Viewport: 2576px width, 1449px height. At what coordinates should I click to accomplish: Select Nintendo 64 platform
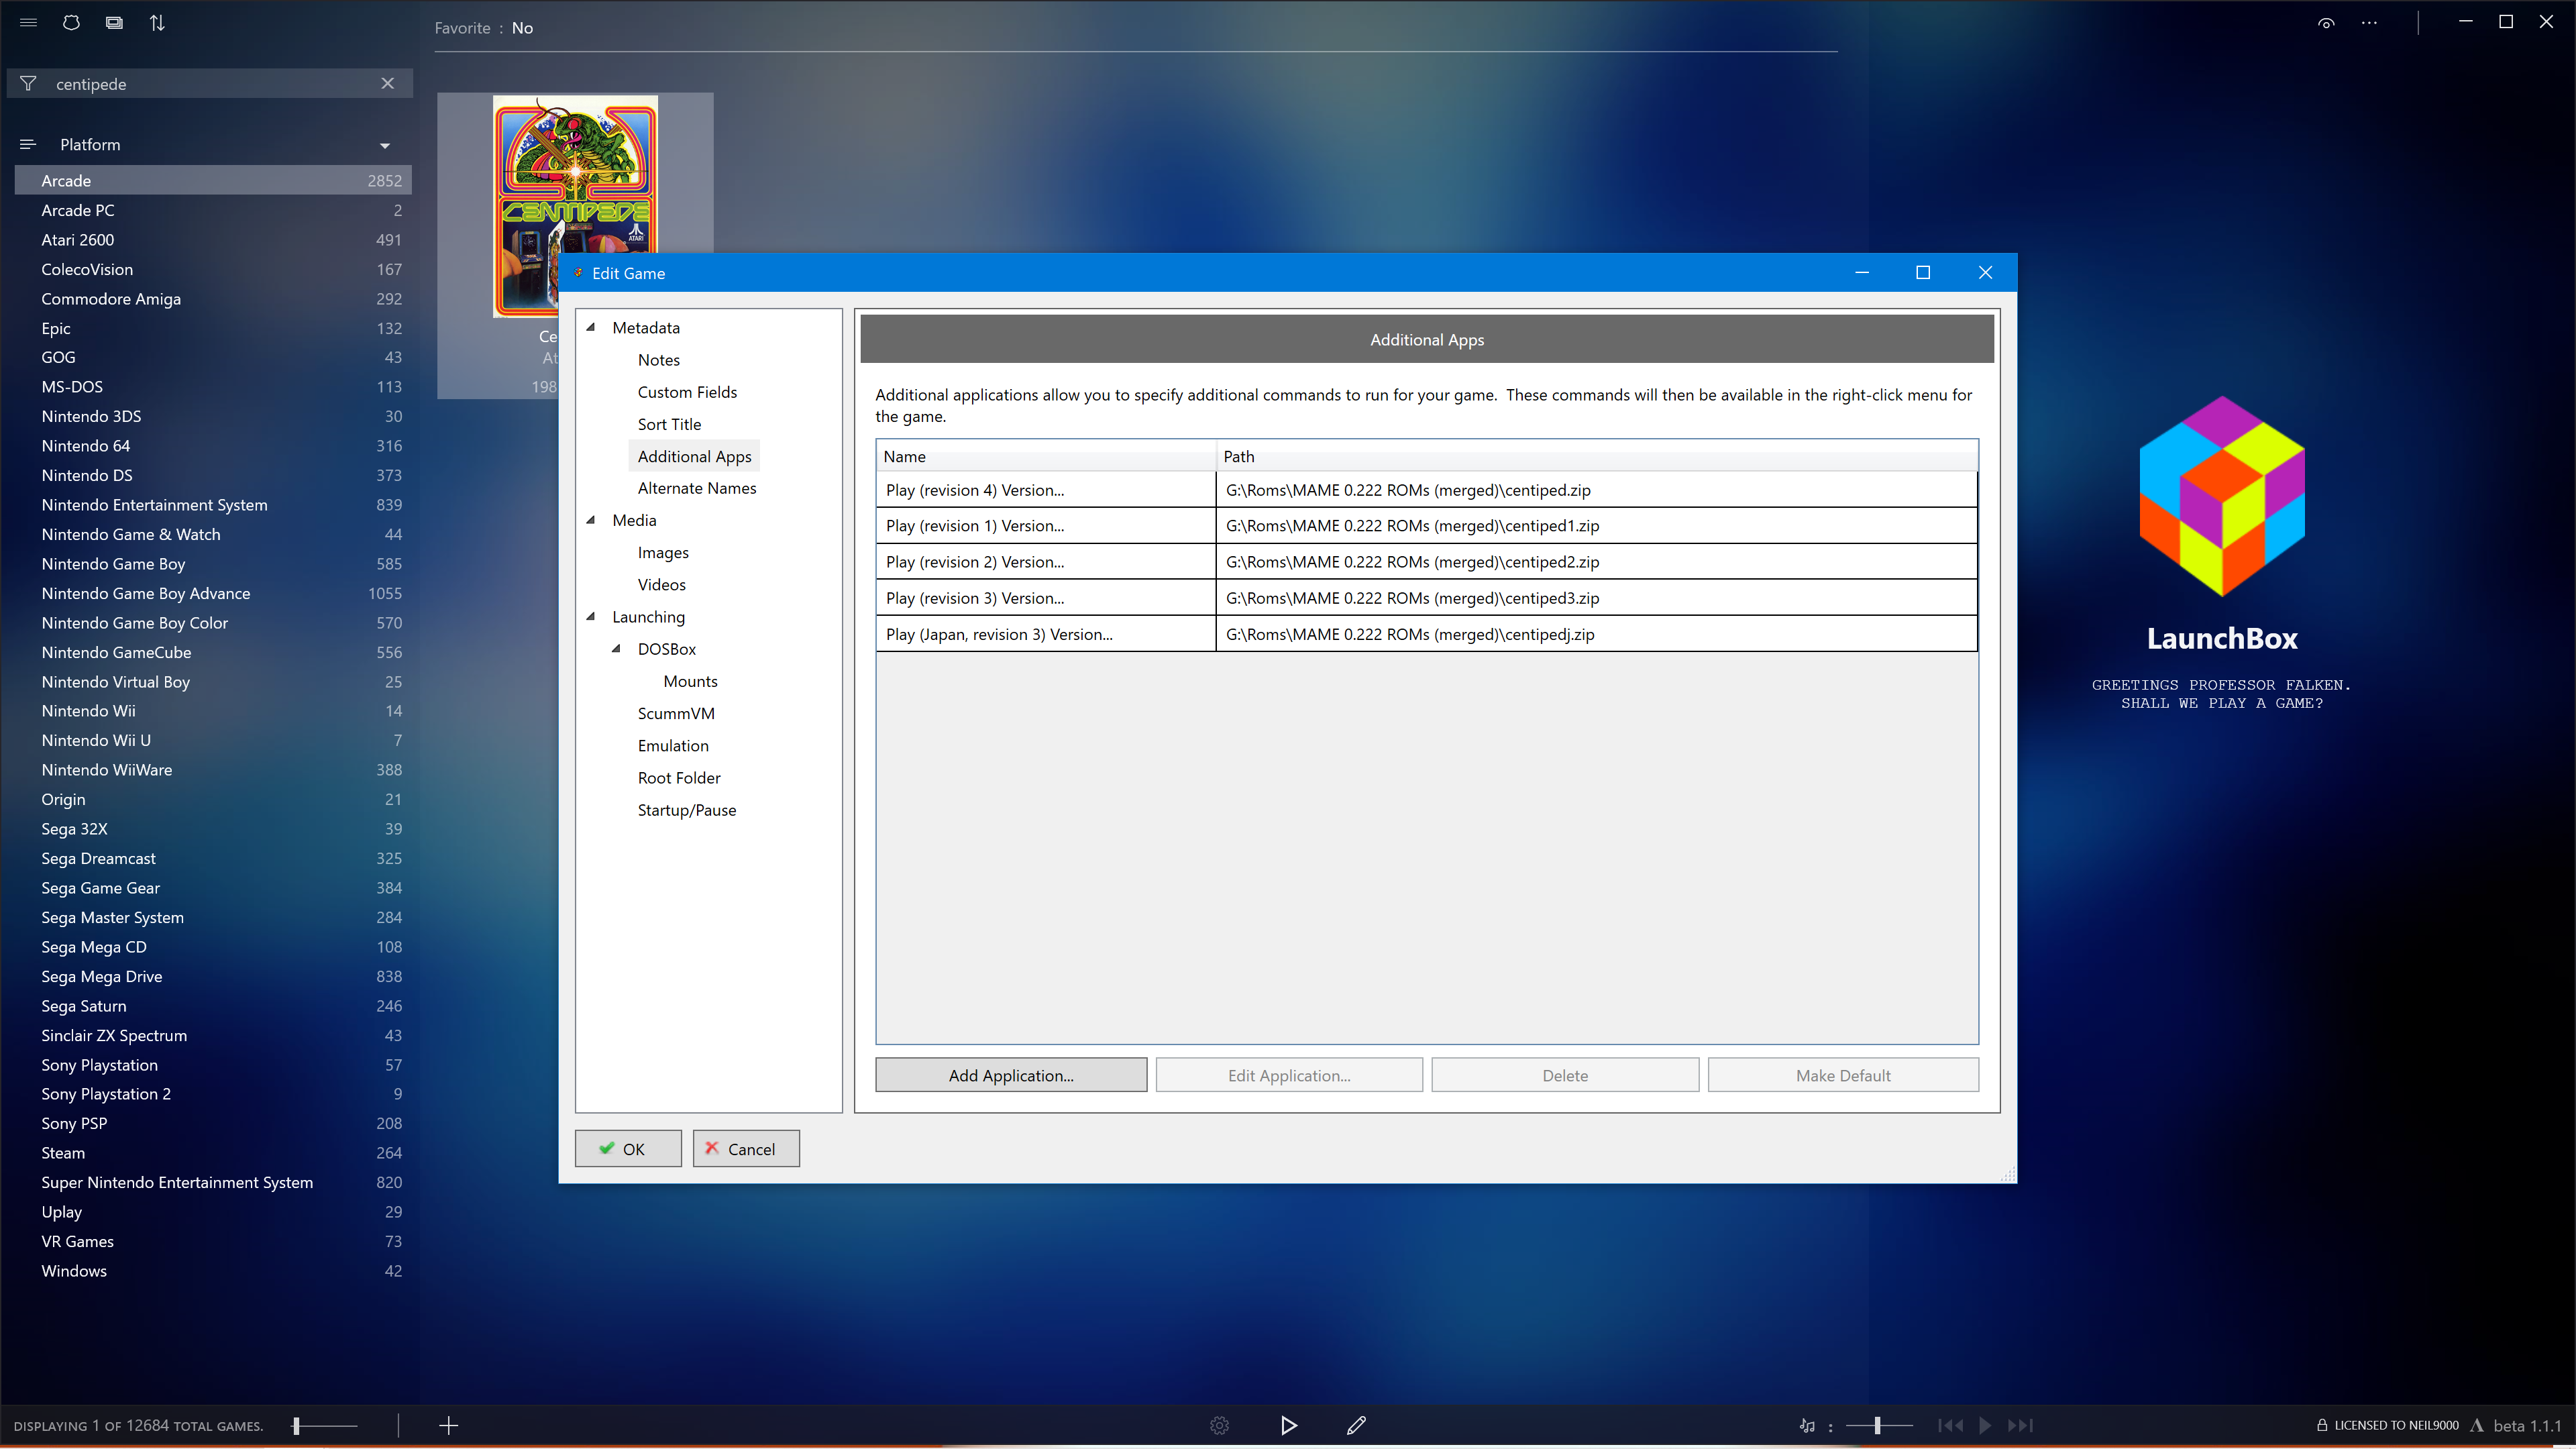point(214,446)
